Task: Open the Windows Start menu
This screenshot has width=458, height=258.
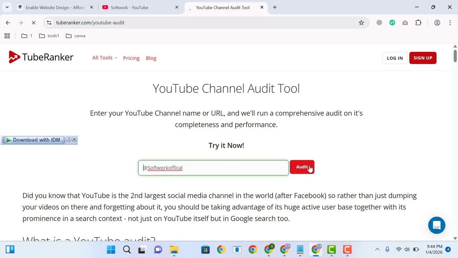Action: [x=111, y=249]
